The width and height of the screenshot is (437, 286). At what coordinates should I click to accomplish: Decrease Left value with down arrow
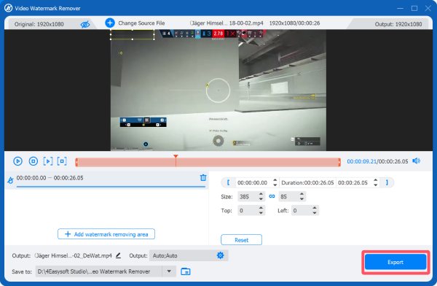[x=315, y=213]
